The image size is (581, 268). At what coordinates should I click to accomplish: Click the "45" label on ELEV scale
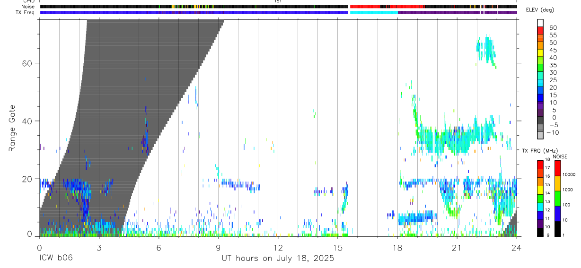[x=553, y=51]
